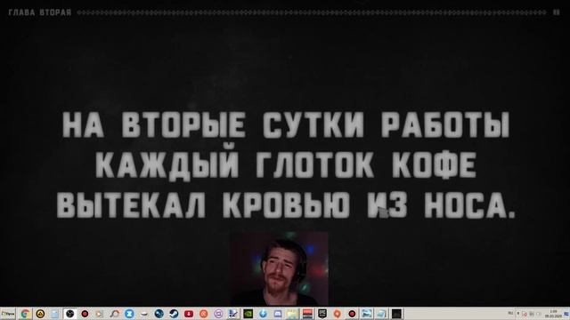Open the yellow folder taskbar icon
Image resolution: width=570 pixels, height=320 pixels.
[x=292, y=314]
